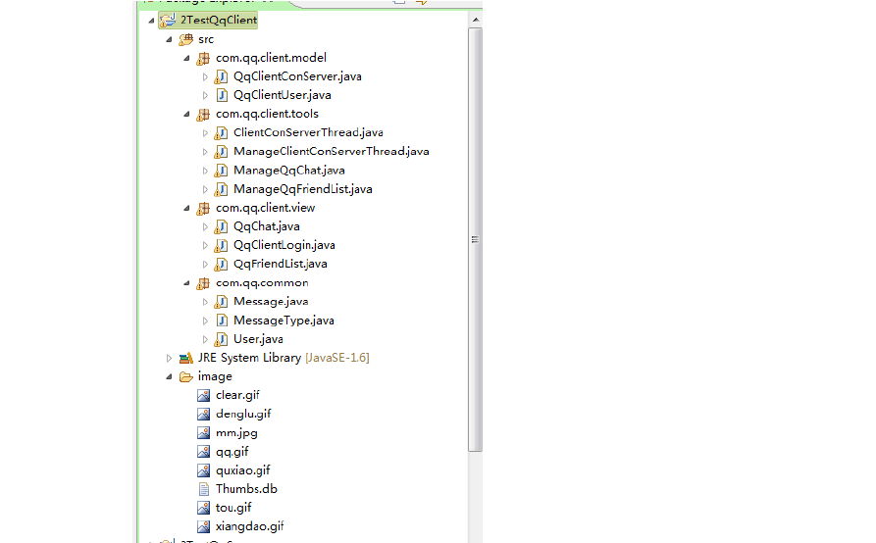The image size is (876, 543).
Task: Collapse the com.qq.client.model package
Action: pos(187,58)
